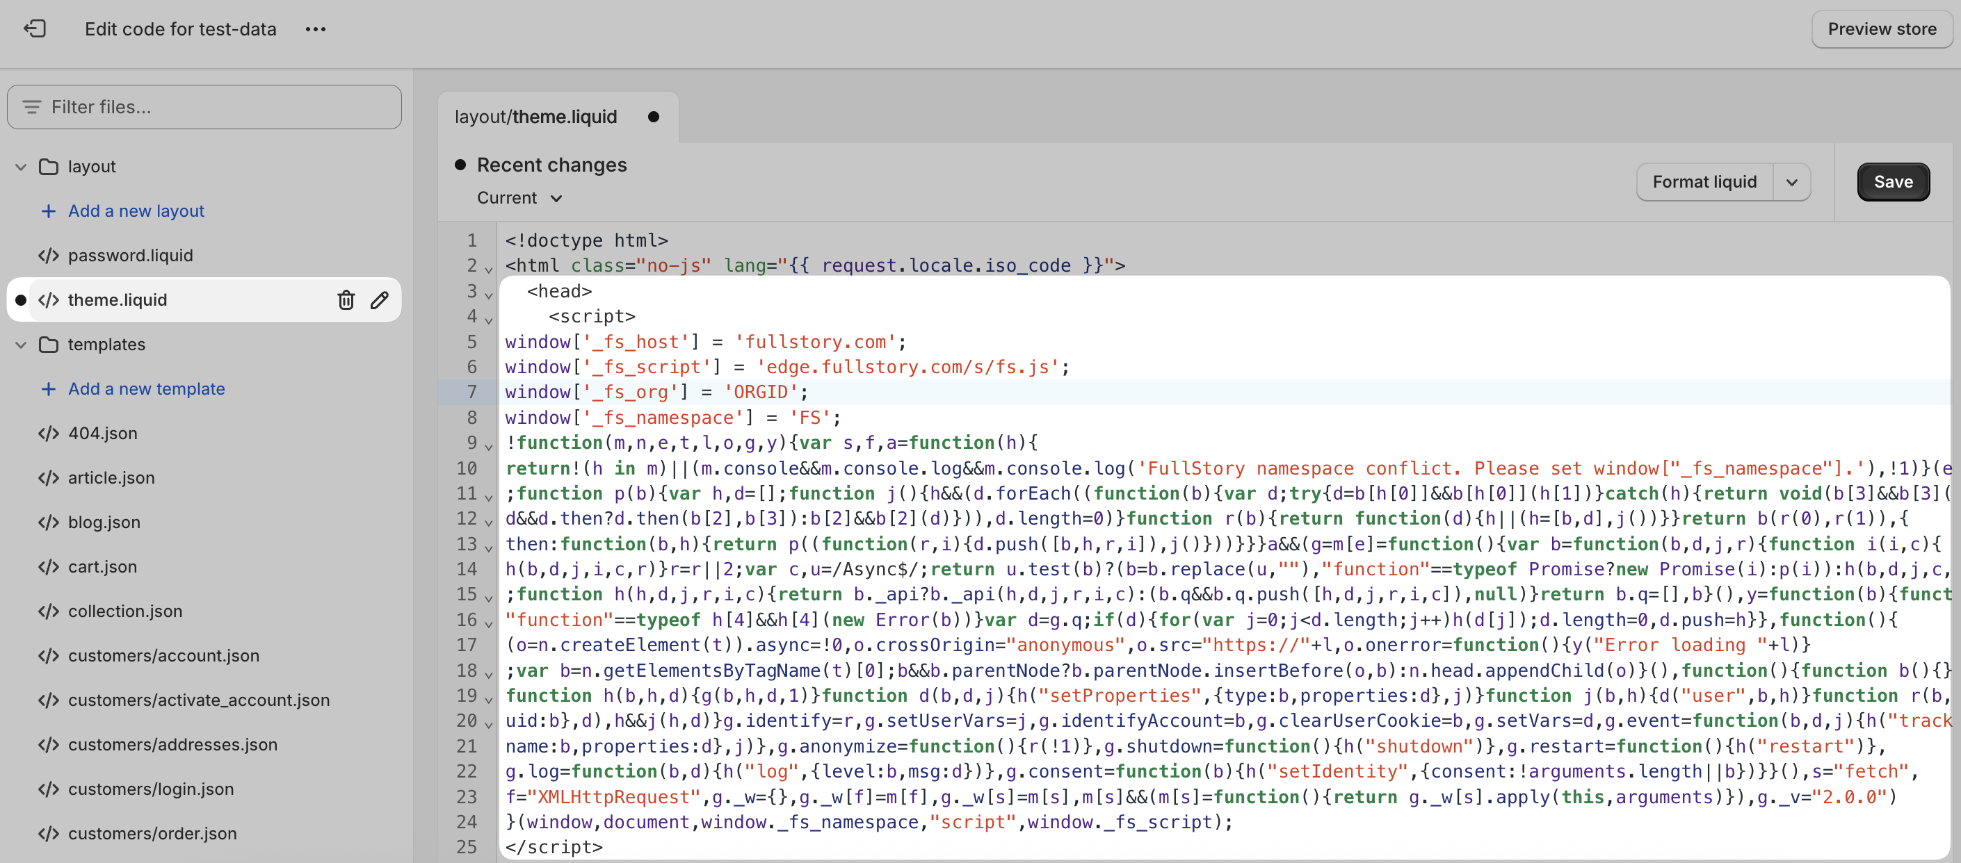Fold code at line 2 html tag

pos(489,268)
